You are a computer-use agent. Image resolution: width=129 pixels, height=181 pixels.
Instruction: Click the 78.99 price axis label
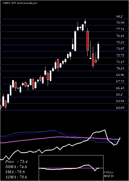pos(120,23)
